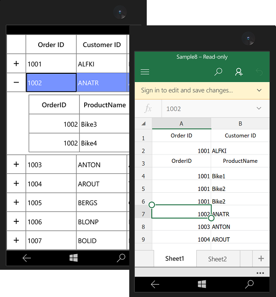Select Bike3 cell in nested grid

coord(104,124)
